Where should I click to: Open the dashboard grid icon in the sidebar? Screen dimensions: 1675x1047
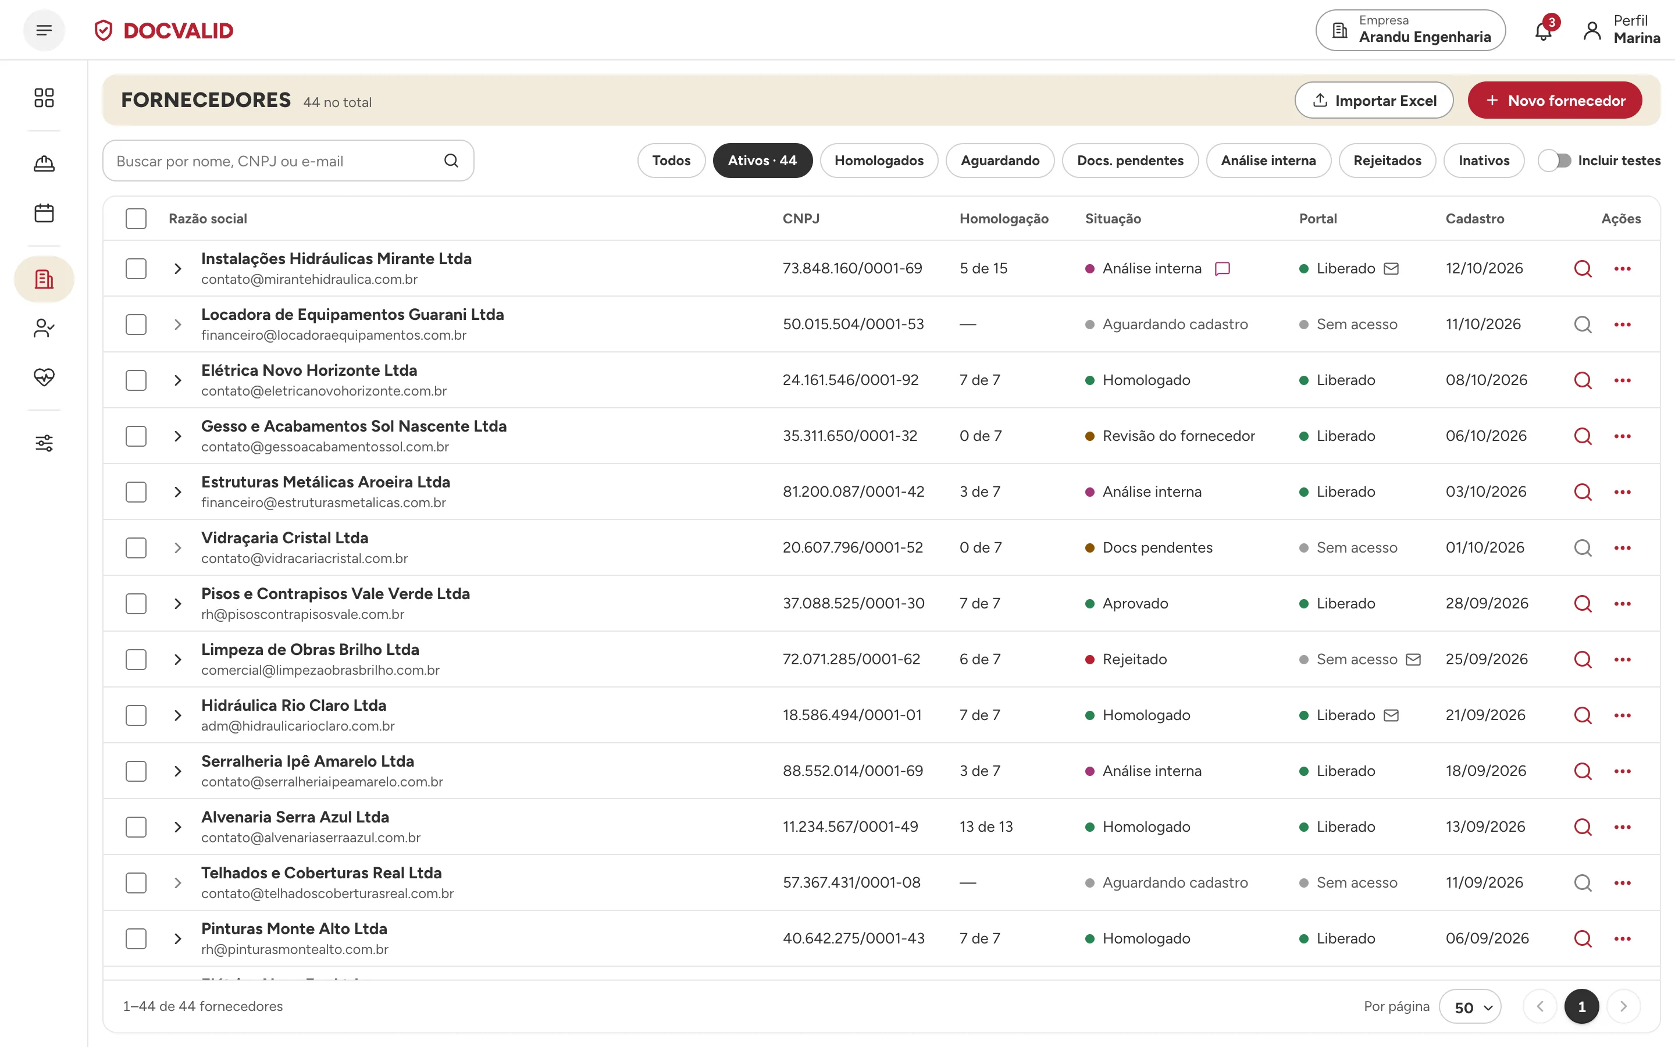pos(44,98)
